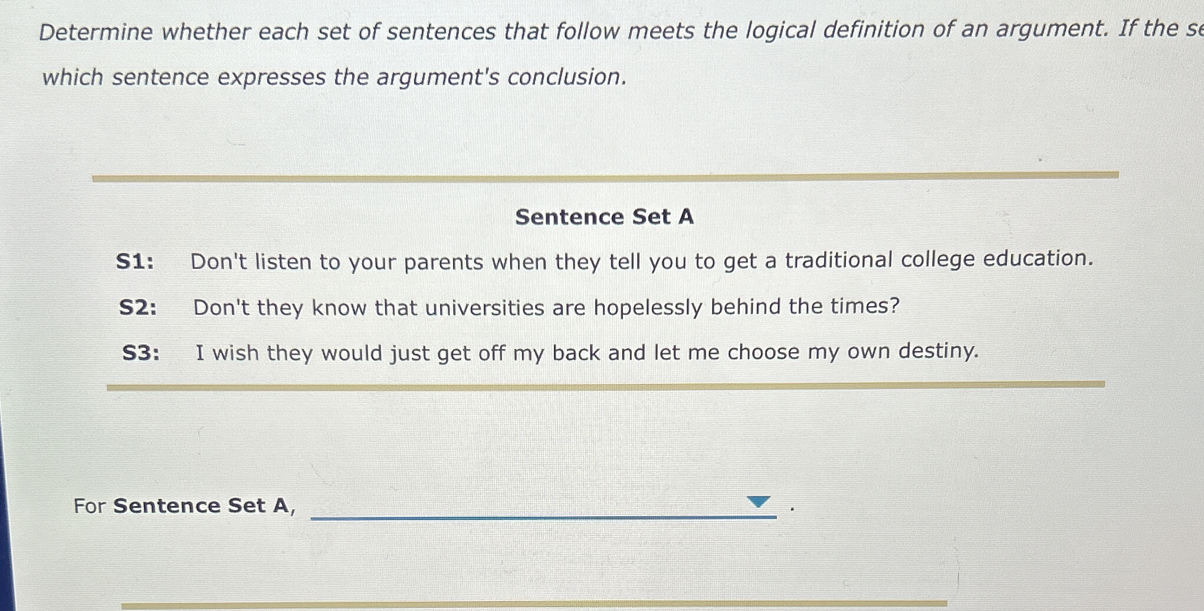Viewport: 1204px width, 611px height.
Task: Click the gold divider above Sentence Set A
Action: click(605, 176)
